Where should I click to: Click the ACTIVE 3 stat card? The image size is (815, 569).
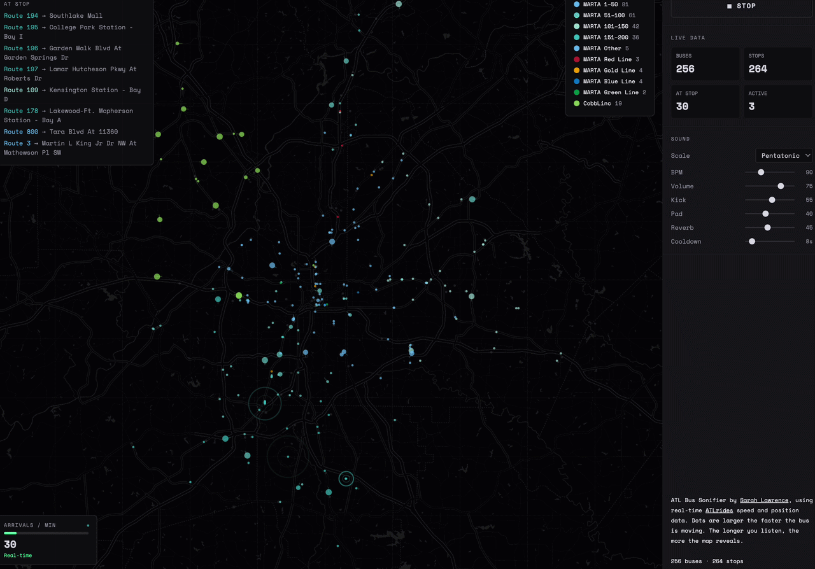(x=778, y=101)
